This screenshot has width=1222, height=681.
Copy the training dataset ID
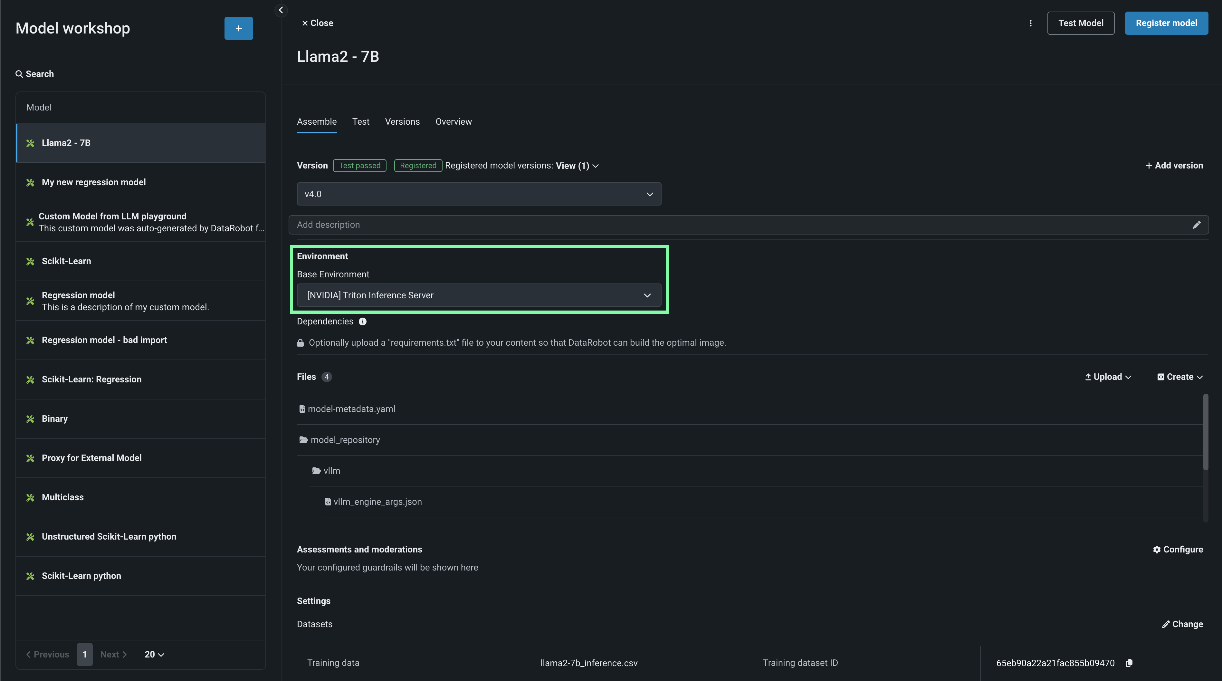(x=1129, y=663)
